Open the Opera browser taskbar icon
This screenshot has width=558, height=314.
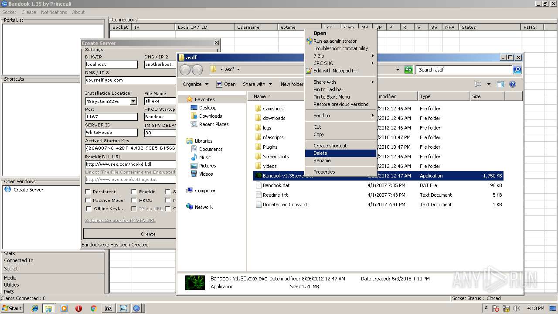click(78, 308)
